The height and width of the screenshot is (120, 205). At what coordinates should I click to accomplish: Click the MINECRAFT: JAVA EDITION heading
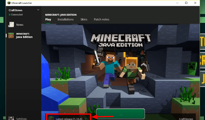tap(61, 15)
